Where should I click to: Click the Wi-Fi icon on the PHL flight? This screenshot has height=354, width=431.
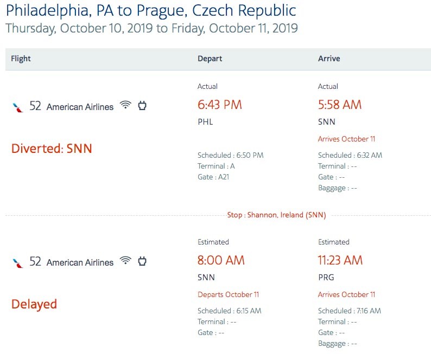125,105
